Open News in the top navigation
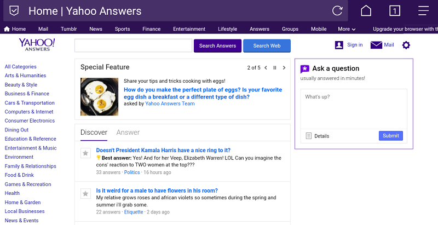The width and height of the screenshot is (438, 225). point(96,29)
